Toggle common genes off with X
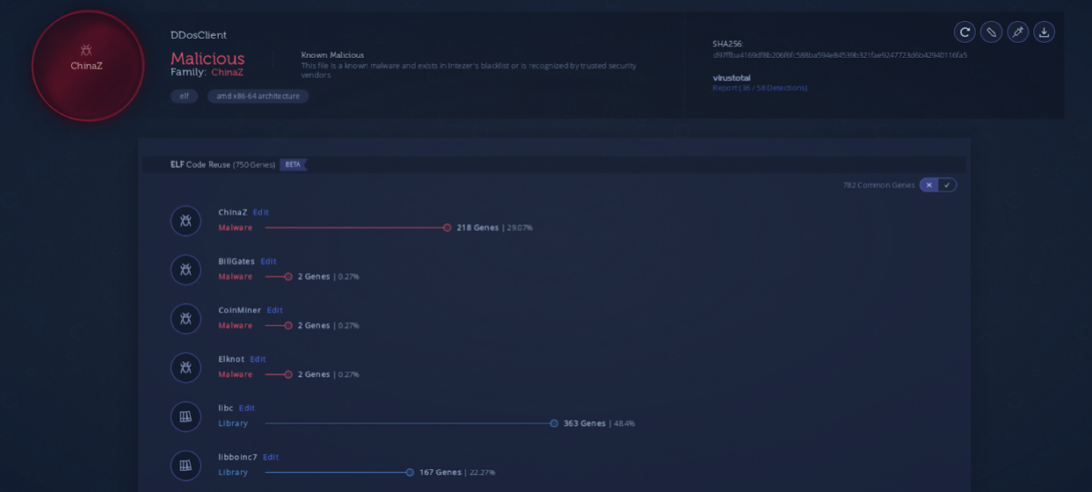Viewport: 1092px width, 492px height. point(928,185)
